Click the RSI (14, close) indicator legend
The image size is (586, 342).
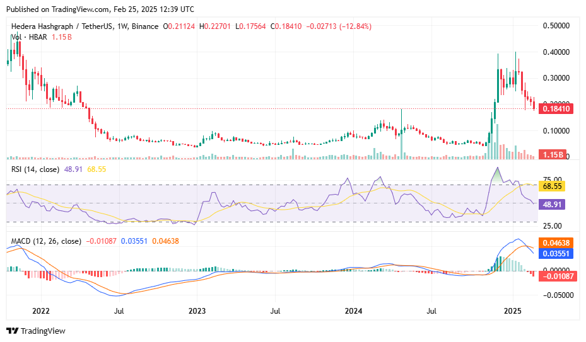(35, 169)
